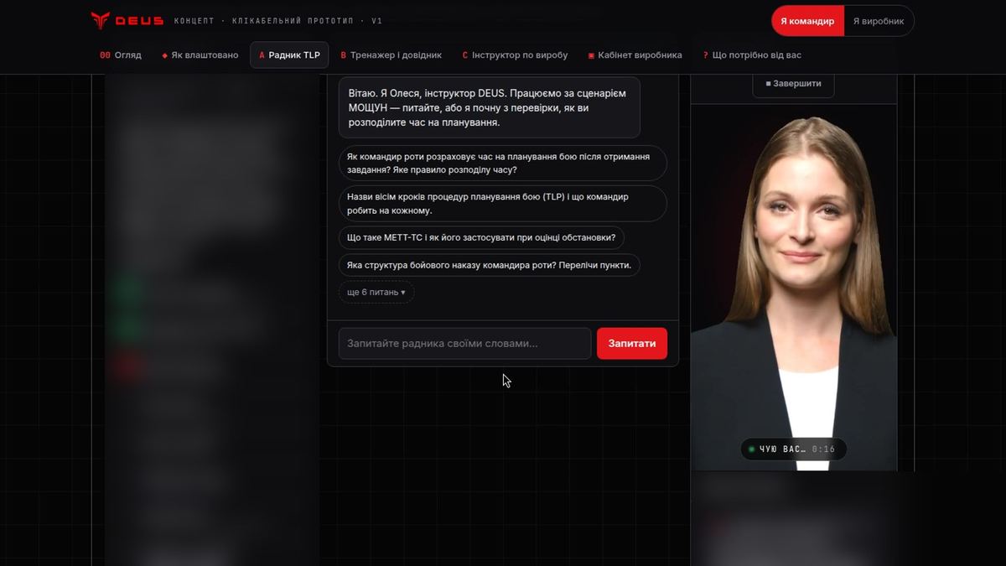Go to the "Як влаштовано" tab
1006x566 pixels.
pyautogui.click(x=200, y=55)
